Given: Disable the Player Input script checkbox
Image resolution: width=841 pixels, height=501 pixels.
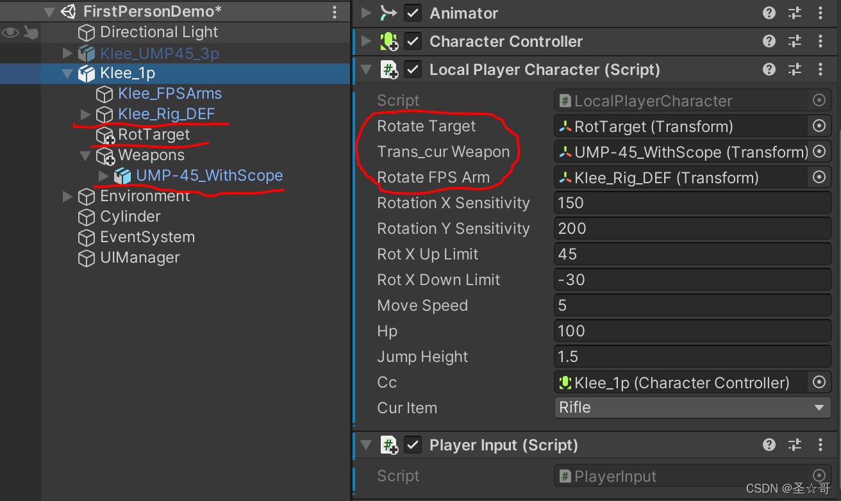Looking at the screenshot, I should (413, 445).
